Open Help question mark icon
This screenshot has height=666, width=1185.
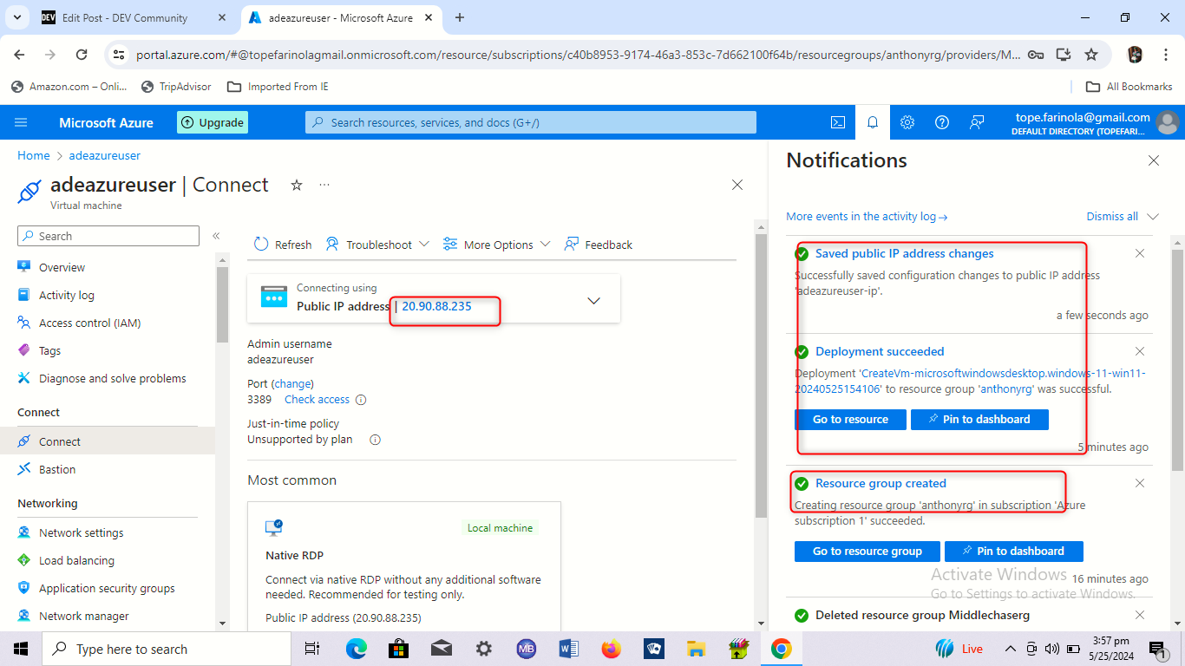[x=942, y=122]
